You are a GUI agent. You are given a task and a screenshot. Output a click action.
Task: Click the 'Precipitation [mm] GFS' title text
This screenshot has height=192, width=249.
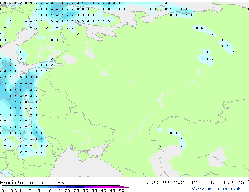(32, 183)
